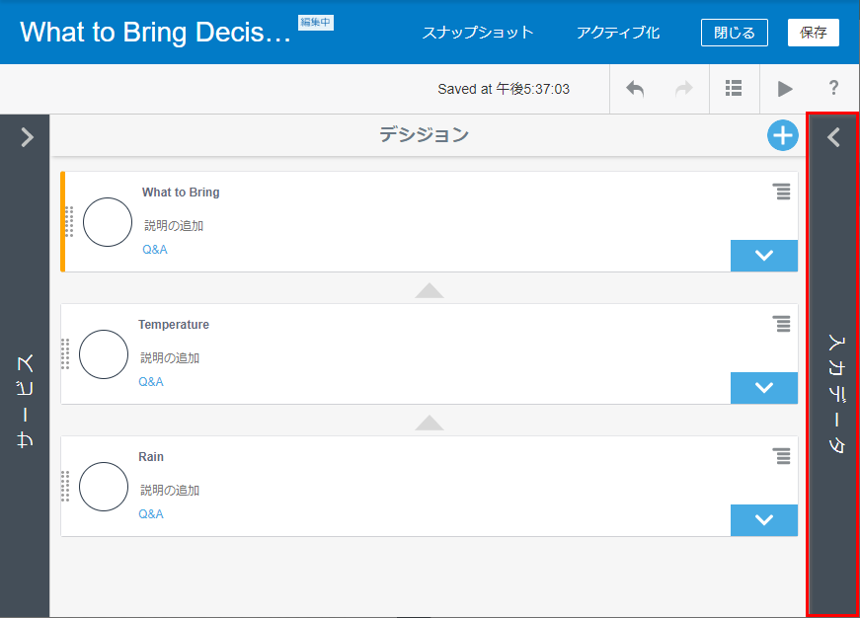Screen dimensions: 860x618
Task: Open menu icon on Rain card
Action: pos(782,456)
